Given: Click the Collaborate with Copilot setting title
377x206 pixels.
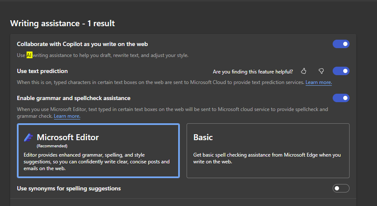Looking at the screenshot, I should pos(82,44).
